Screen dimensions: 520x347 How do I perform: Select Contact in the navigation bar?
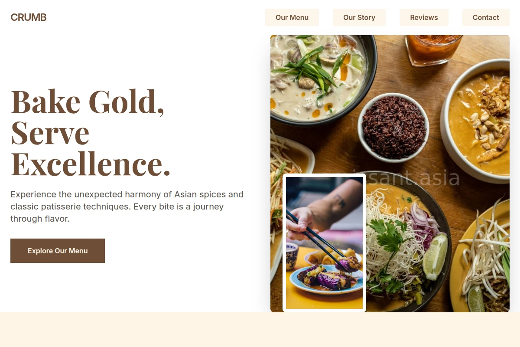coord(486,17)
